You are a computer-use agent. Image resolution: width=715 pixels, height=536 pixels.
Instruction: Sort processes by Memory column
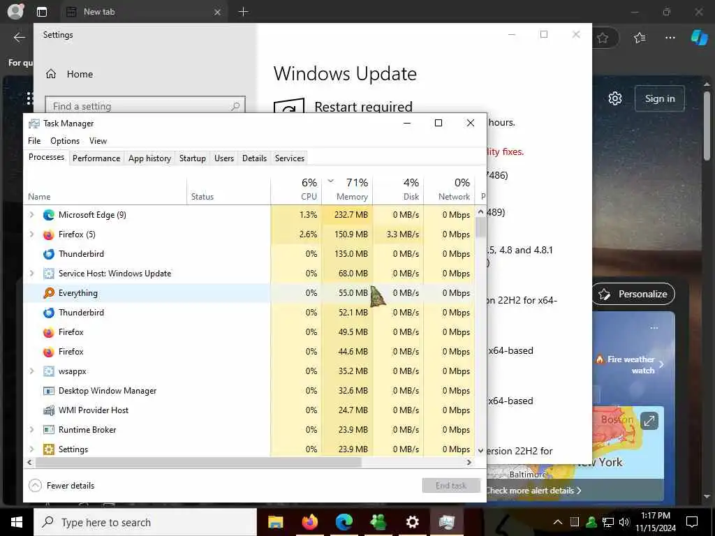click(347, 190)
